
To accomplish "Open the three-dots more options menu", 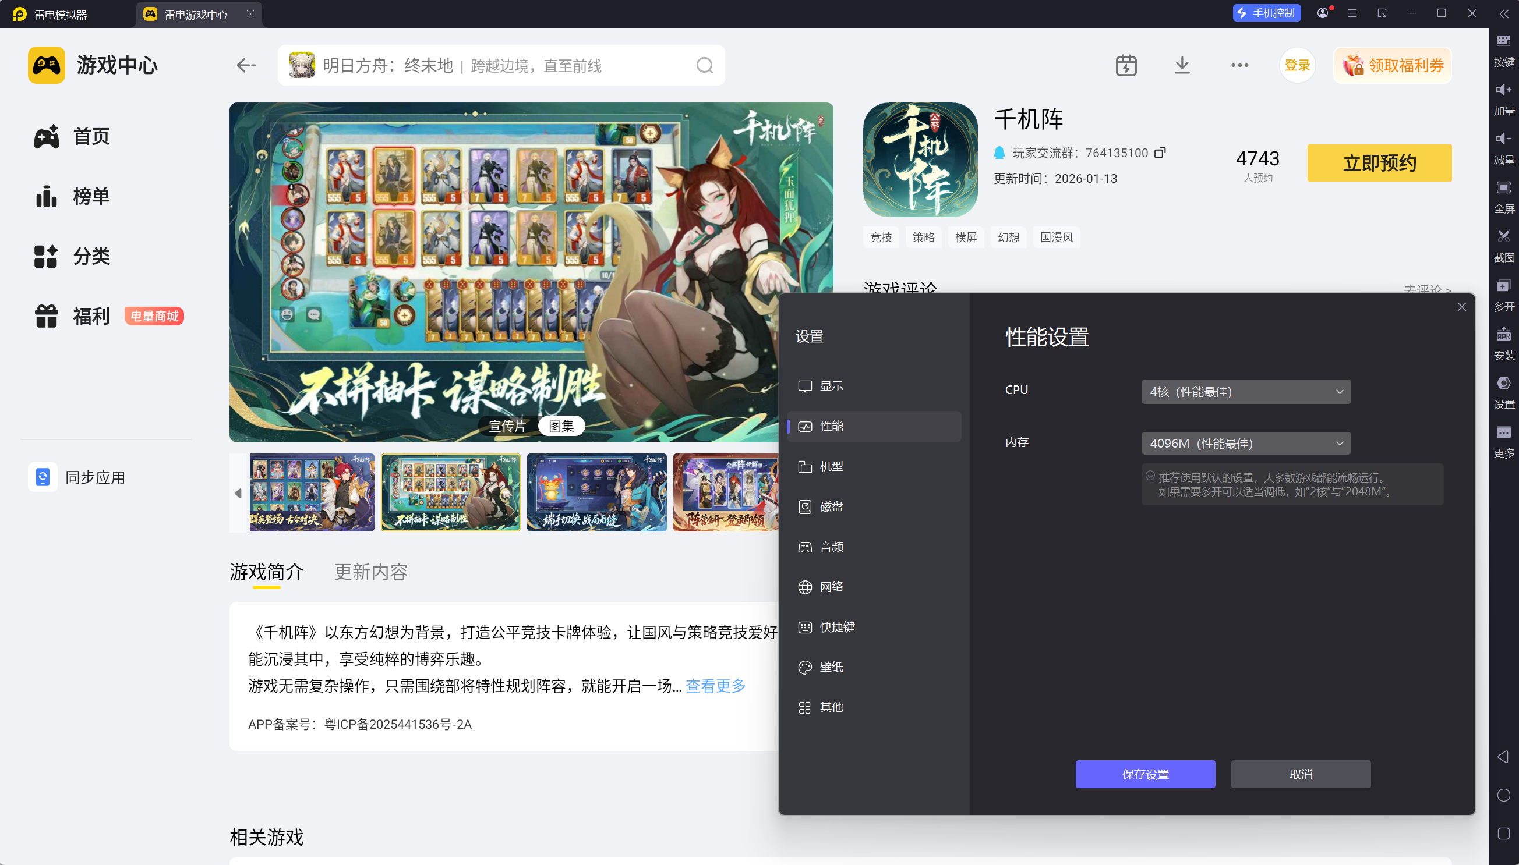I will coord(1239,65).
